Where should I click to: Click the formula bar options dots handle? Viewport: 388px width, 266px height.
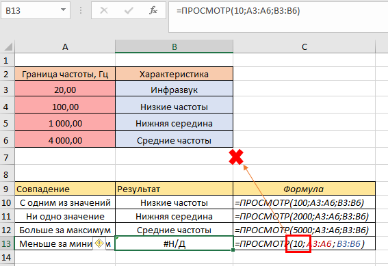81,10
